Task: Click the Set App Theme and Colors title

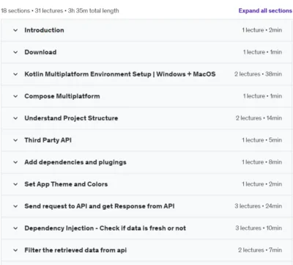Action: [x=66, y=184]
